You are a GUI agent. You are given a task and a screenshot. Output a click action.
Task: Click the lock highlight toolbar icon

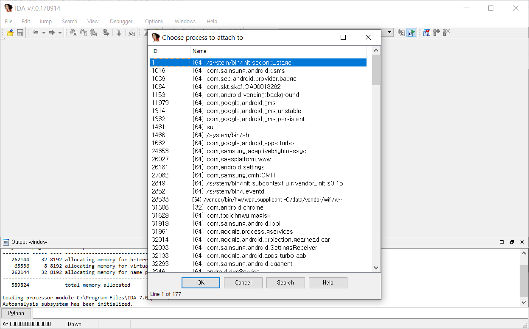(x=132, y=33)
